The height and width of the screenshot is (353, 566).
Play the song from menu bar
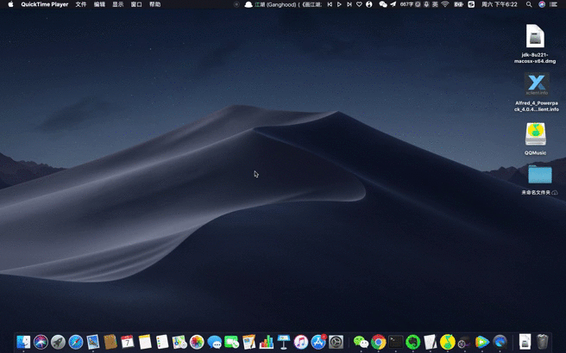point(339,4)
